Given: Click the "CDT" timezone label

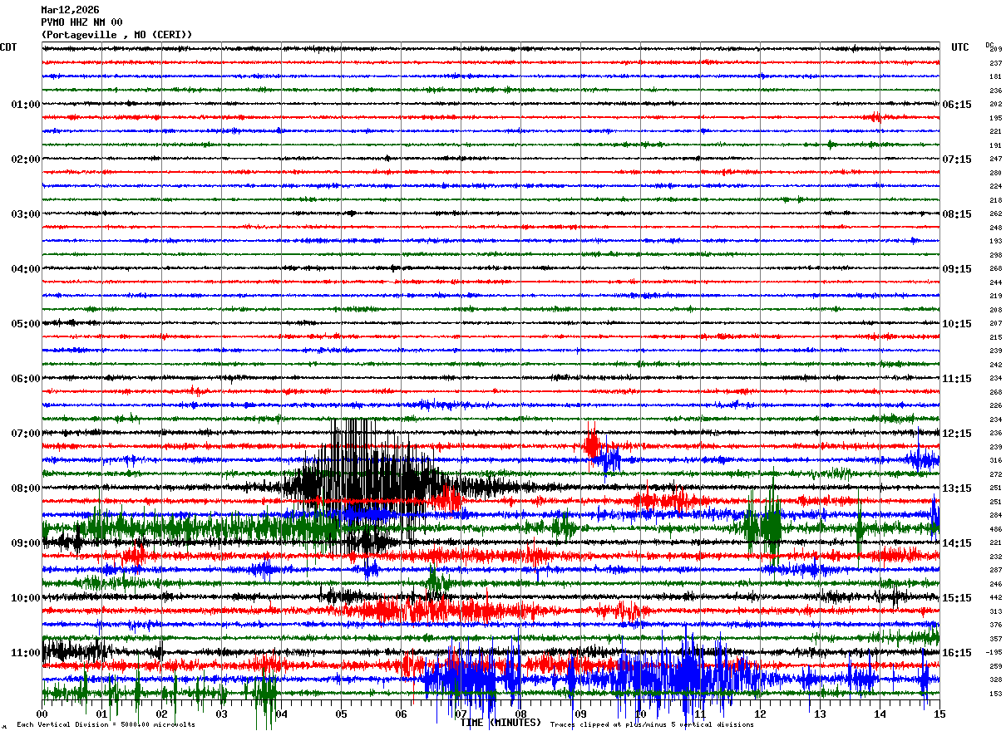Looking at the screenshot, I should click(x=9, y=47).
